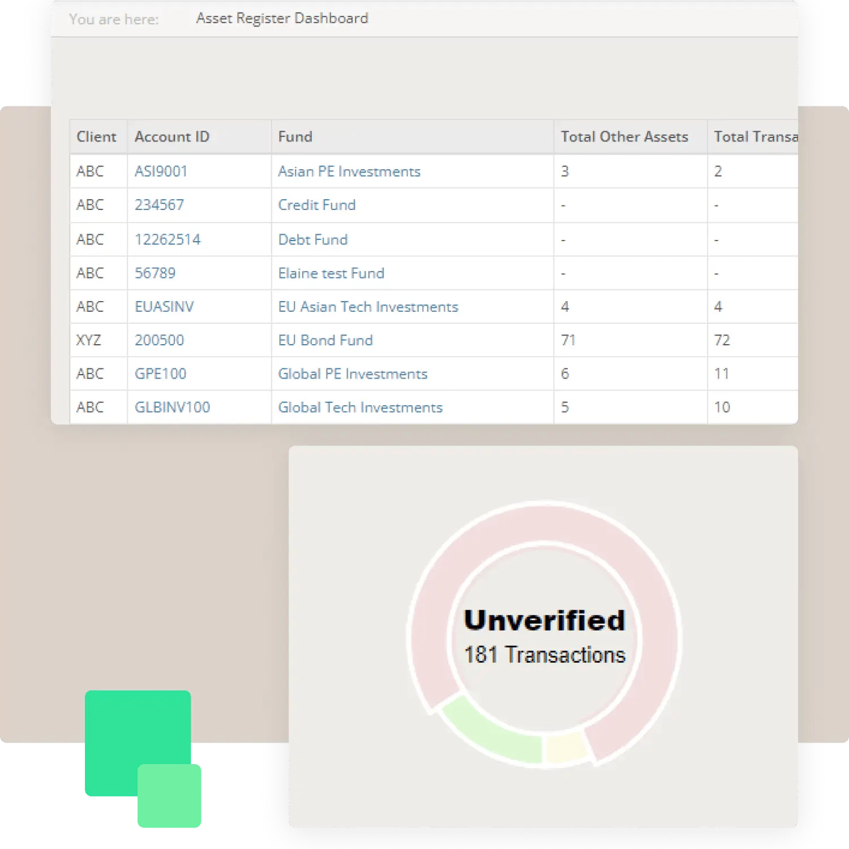
Task: Sort by Total Other Assets column header
Action: (624, 137)
